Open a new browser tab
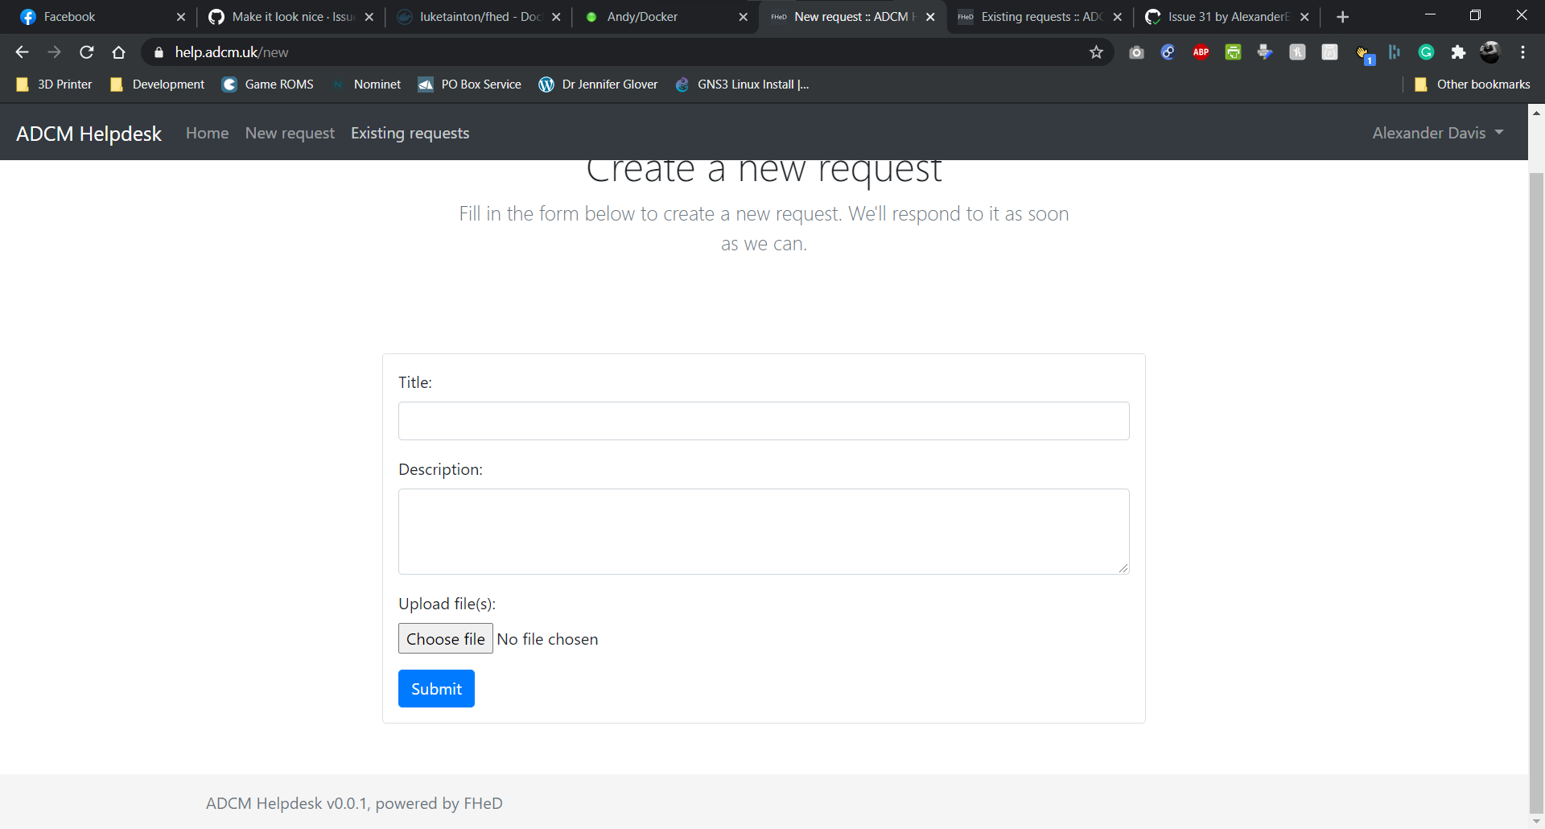 point(1342,17)
